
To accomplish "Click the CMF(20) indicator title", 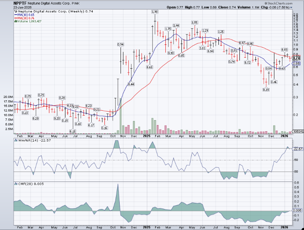I will point(22,182).
